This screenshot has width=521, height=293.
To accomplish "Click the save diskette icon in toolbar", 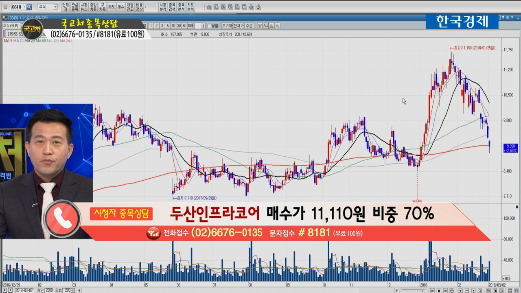I will tap(237, 7).
